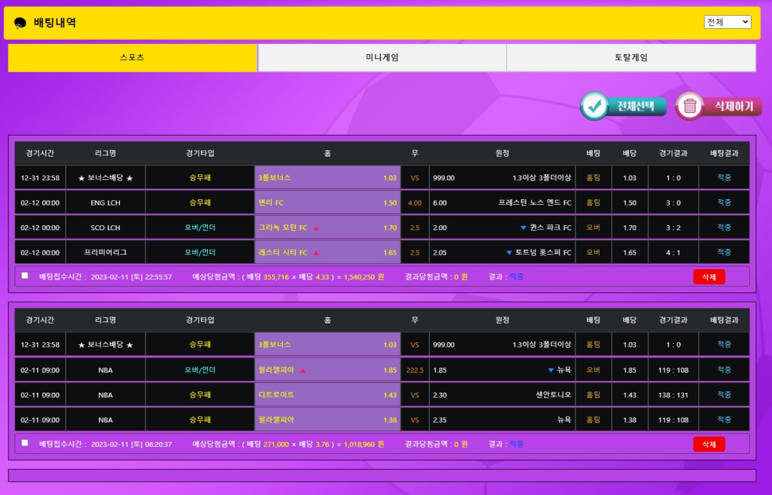Click blue down arrow beside 토트넘 홋스퍼 FC
Screen dimensions: 772x495
click(509, 253)
